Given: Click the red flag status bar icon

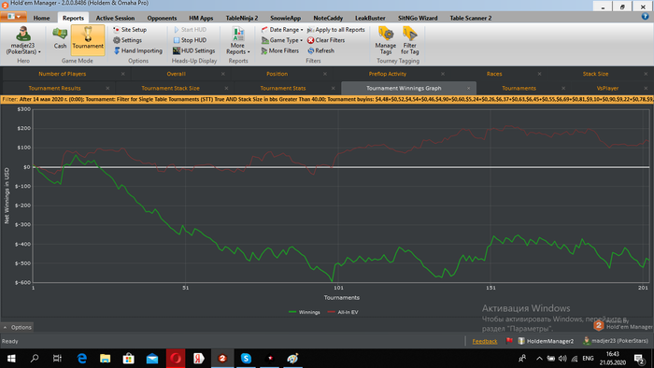Looking at the screenshot, I should click(x=509, y=341).
